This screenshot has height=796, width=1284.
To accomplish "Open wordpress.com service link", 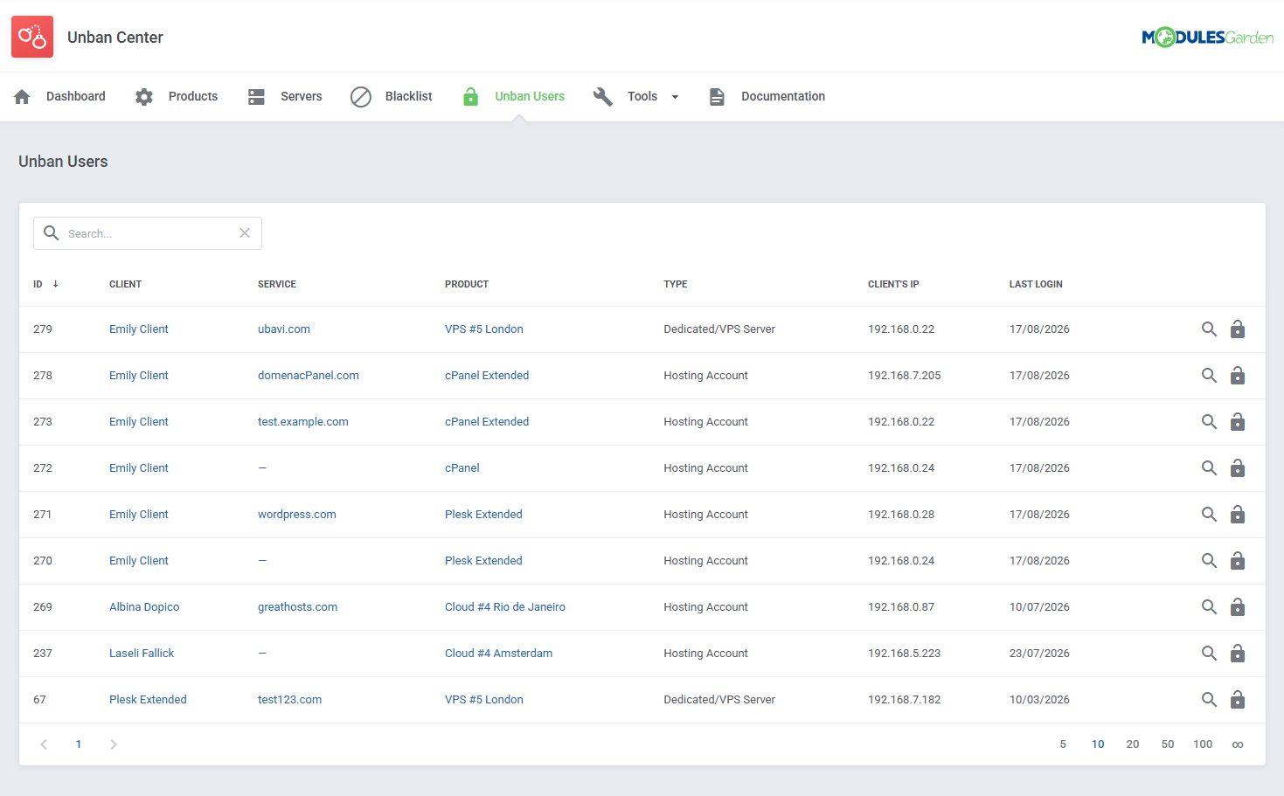I will pyautogui.click(x=297, y=515).
